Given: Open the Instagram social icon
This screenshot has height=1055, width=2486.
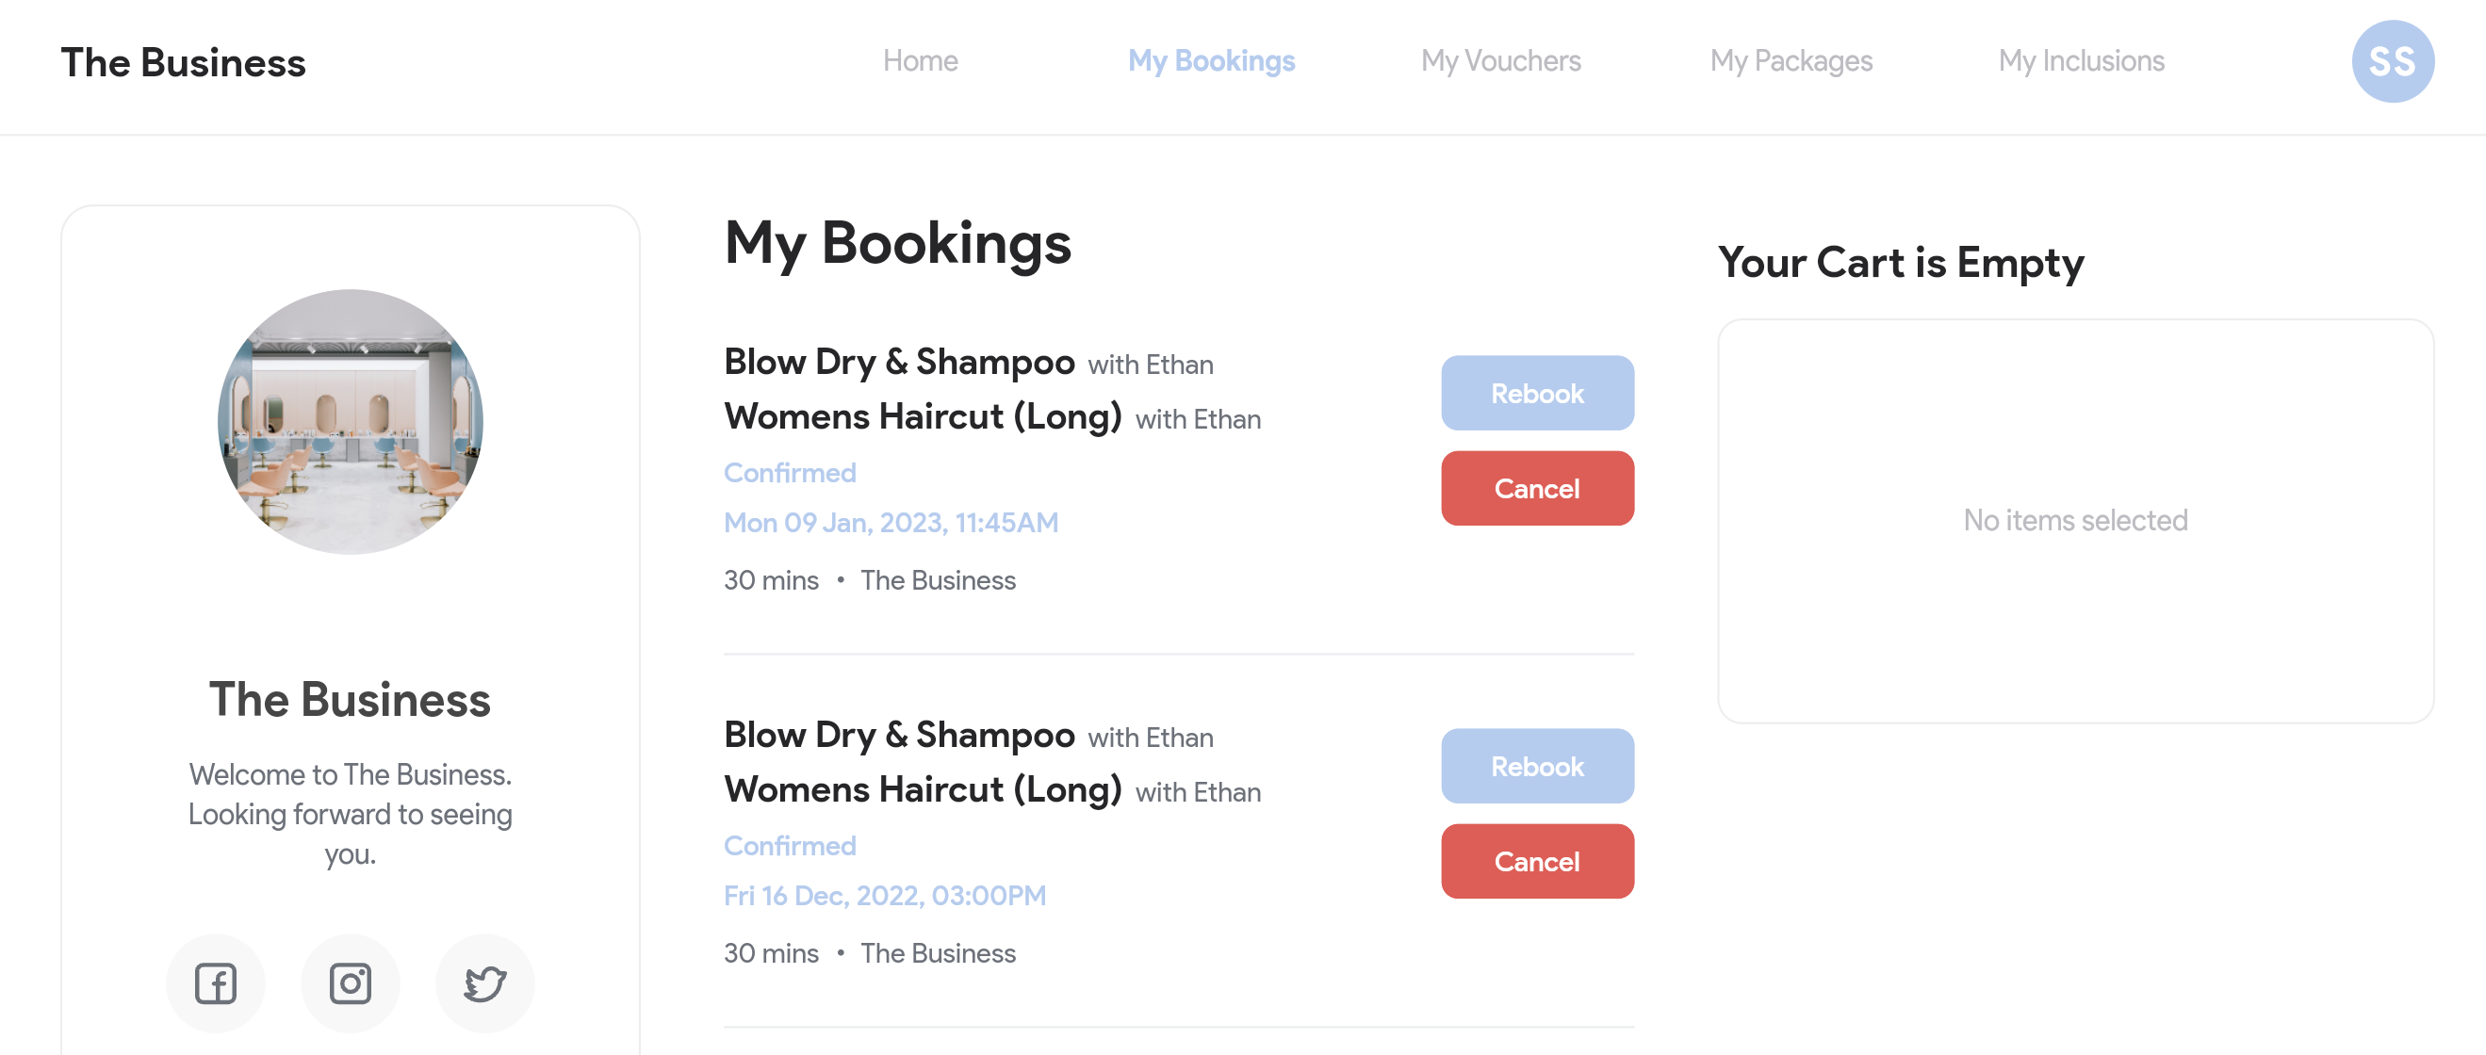Looking at the screenshot, I should (x=351, y=982).
